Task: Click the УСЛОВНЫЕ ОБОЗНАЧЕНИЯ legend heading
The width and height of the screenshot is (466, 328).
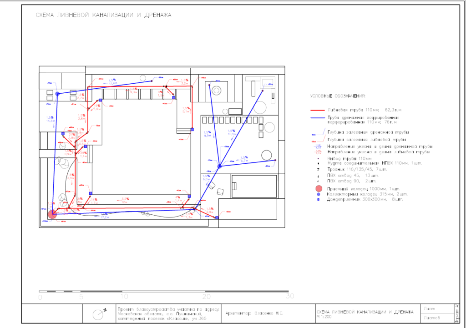Action: pyautogui.click(x=338, y=96)
